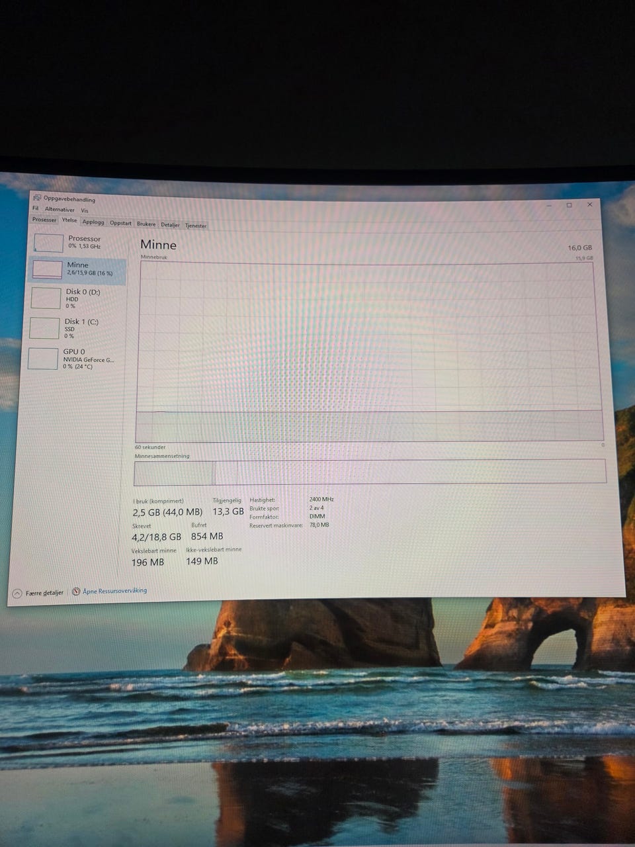Click the form factor value DIMM

tap(317, 516)
